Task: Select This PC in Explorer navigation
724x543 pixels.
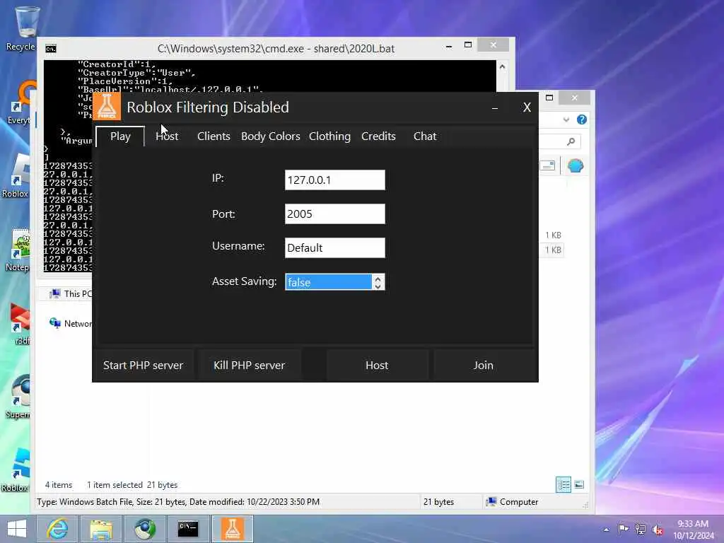Action: [x=71, y=293]
